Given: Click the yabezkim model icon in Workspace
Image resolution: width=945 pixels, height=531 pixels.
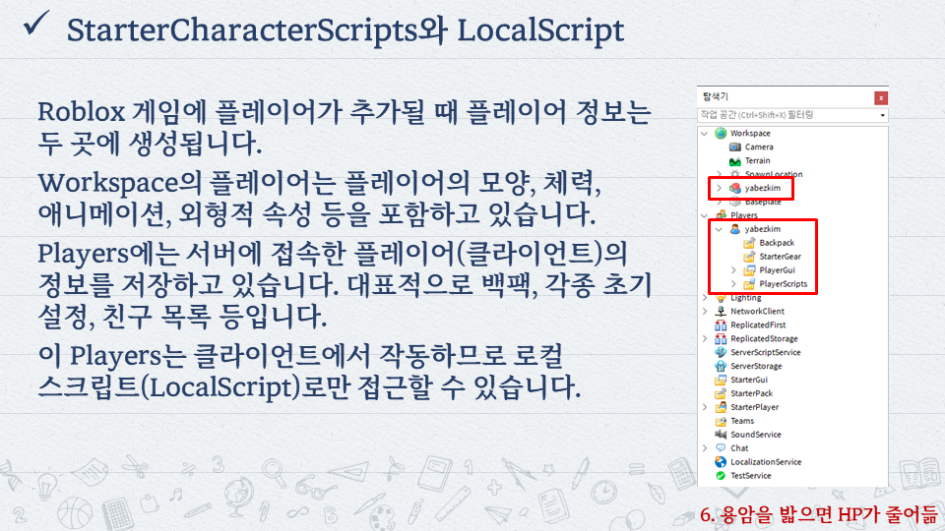Looking at the screenshot, I should pyautogui.click(x=734, y=188).
